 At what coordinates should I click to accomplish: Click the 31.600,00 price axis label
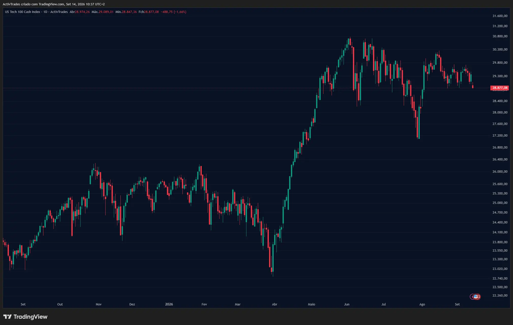coord(500,16)
